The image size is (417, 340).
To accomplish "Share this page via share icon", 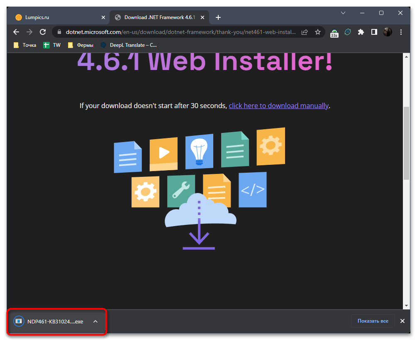I will [305, 32].
